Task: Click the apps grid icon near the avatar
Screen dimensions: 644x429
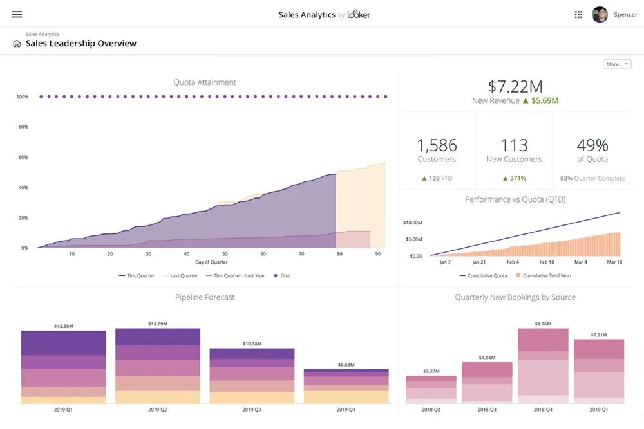Action: 578,14
